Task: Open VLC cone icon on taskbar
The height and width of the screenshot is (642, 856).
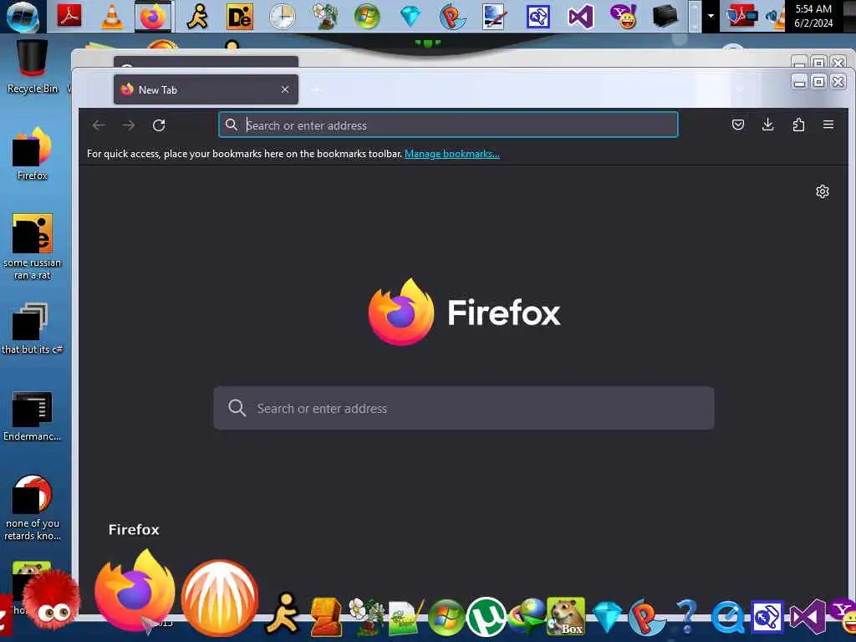Action: click(112, 17)
